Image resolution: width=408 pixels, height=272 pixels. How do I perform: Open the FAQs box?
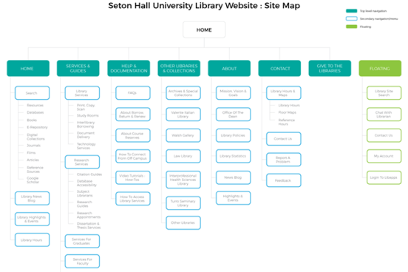click(x=133, y=93)
